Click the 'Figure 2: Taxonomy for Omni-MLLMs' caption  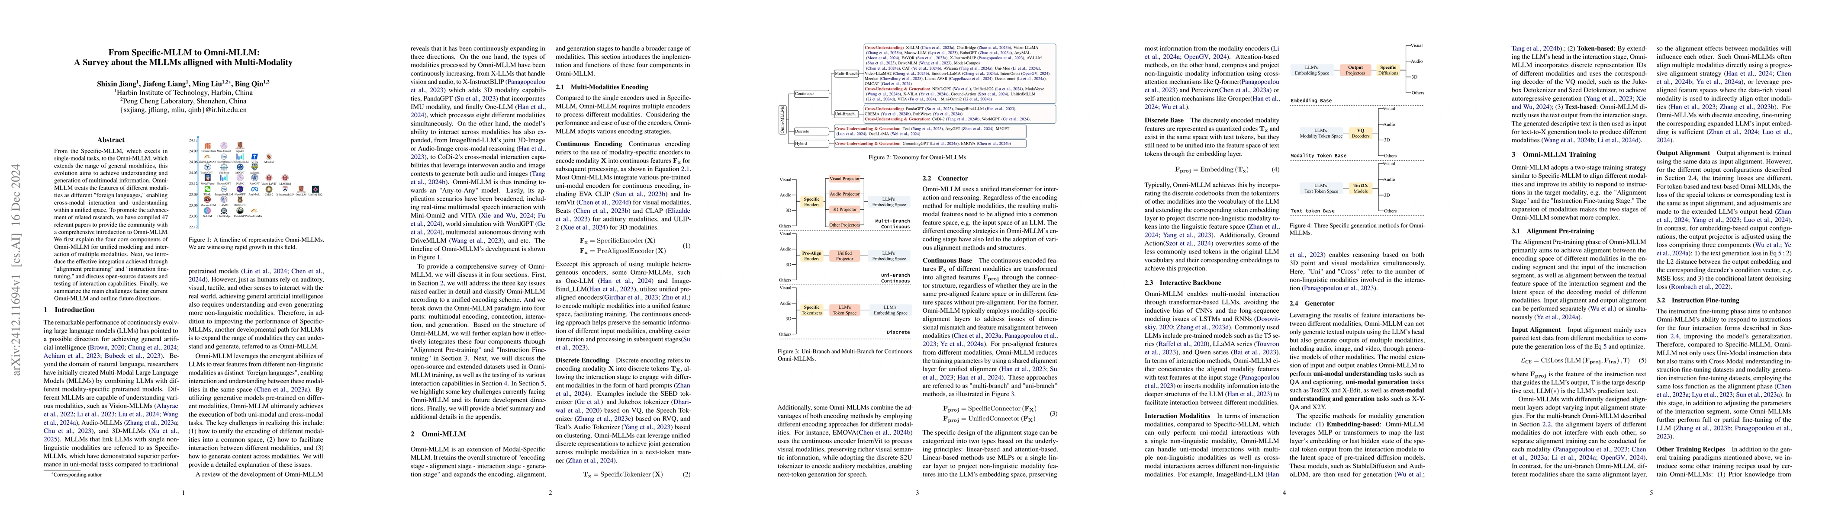(x=917, y=157)
